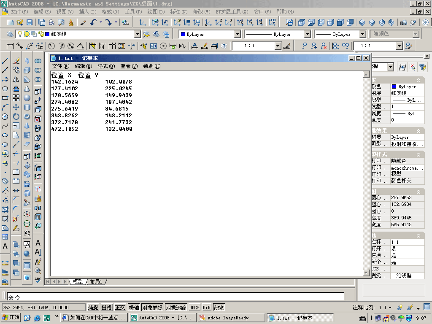Viewport: 432px width, 324px height.
Task: Open the ByLayer linetype dropdown
Action: (308, 34)
